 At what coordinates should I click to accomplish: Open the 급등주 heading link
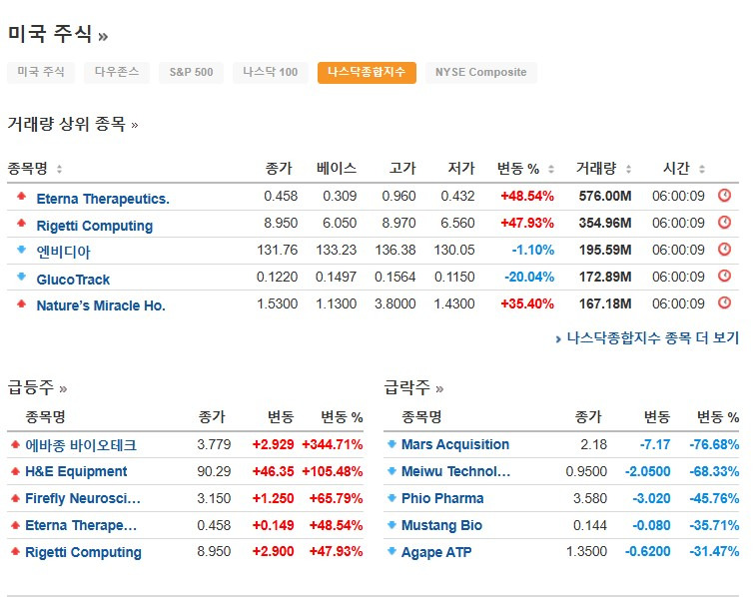click(37, 387)
